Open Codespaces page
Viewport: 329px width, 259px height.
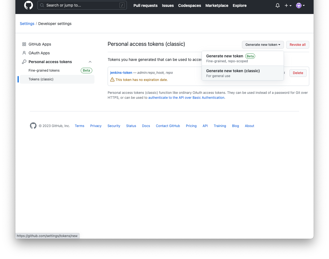click(x=189, y=5)
